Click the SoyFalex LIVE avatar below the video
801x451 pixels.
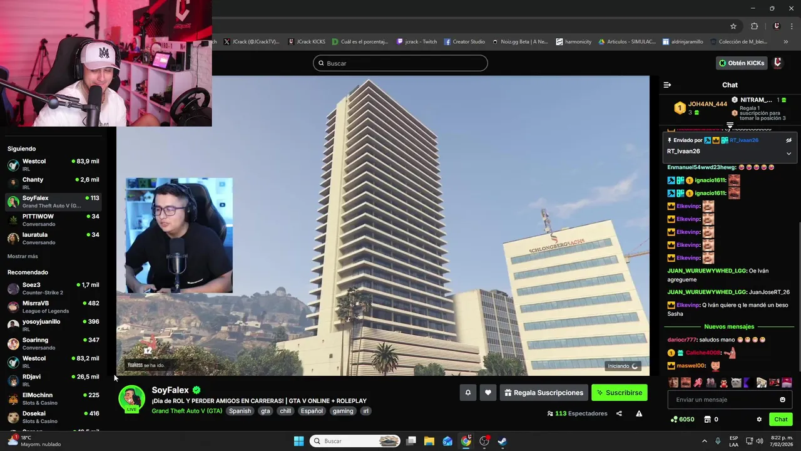click(132, 399)
